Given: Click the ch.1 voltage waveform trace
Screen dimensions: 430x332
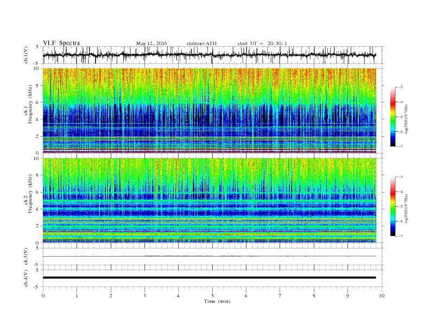Looking at the screenshot, I should coord(209,55).
